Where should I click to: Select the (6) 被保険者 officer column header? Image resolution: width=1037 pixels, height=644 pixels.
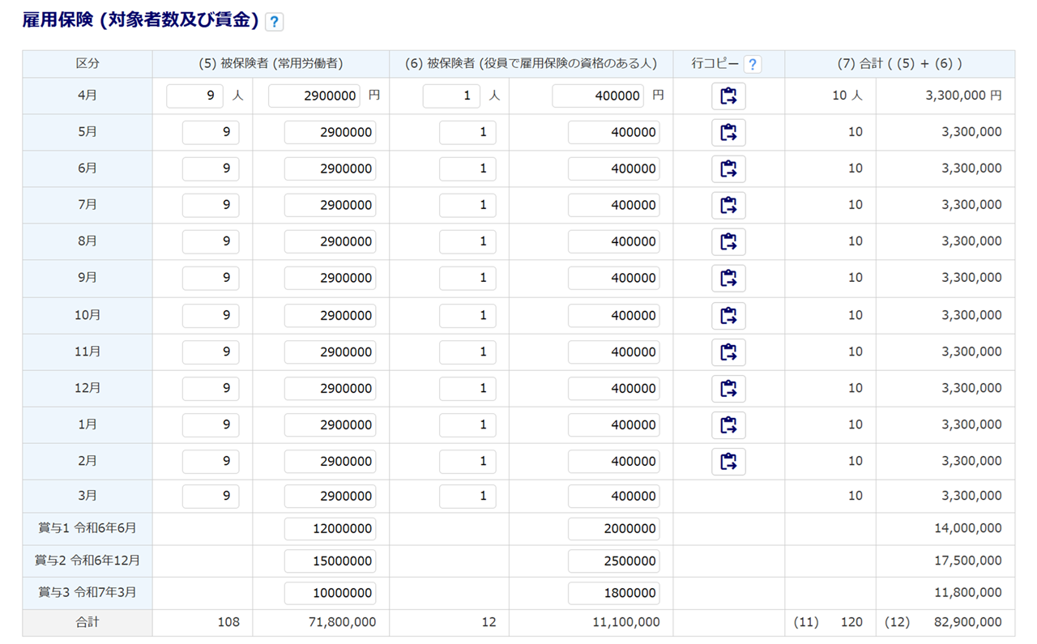[x=531, y=64]
